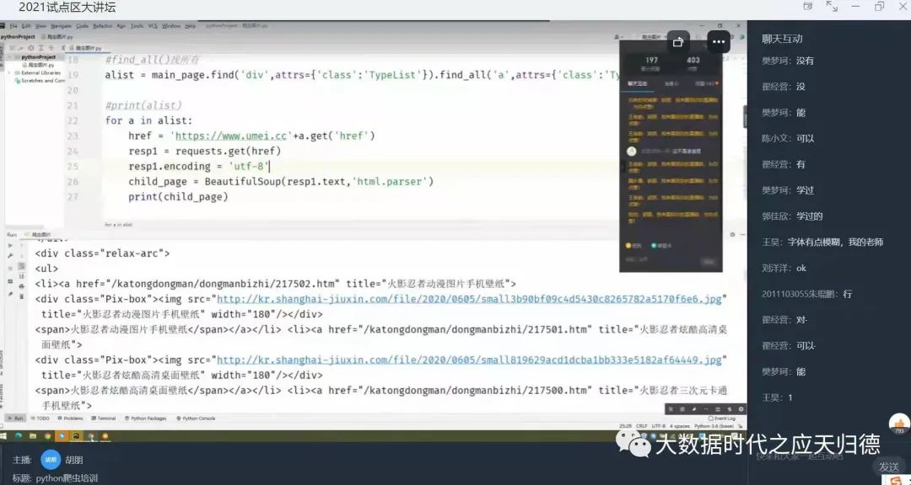Click the 聊天互动 chat panel header
This screenshot has height=485, width=911.
[782, 39]
